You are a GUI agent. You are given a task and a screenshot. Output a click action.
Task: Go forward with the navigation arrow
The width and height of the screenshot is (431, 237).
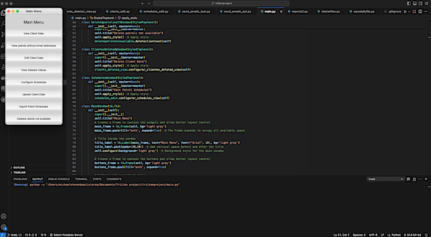click(x=149, y=3)
